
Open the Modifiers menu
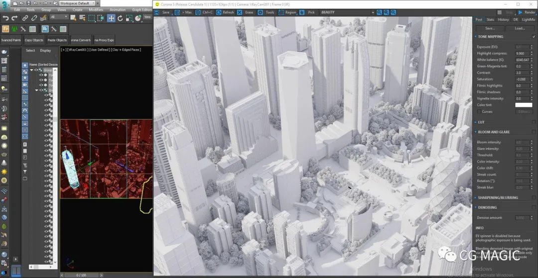coord(96,9)
